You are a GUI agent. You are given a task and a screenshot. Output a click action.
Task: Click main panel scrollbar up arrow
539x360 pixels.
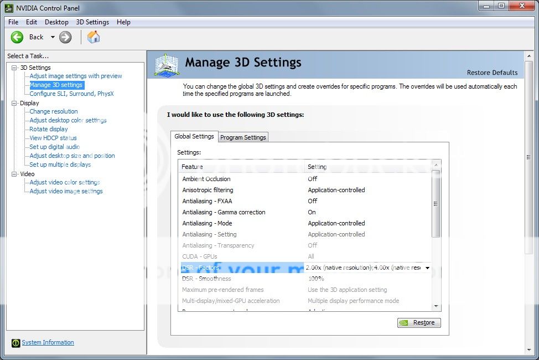click(529, 56)
